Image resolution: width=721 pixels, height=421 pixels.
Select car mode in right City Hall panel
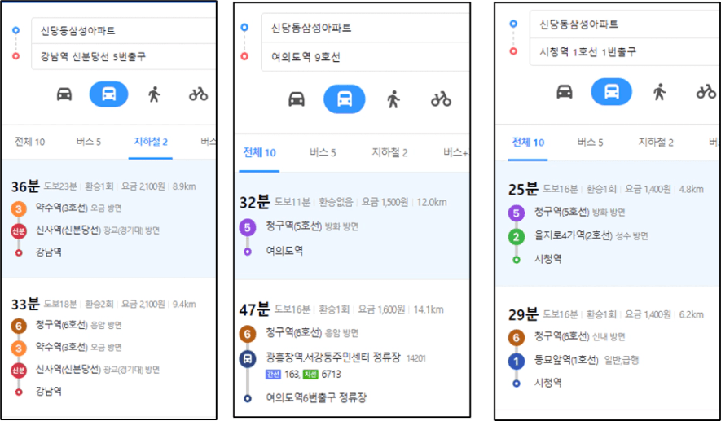565,92
